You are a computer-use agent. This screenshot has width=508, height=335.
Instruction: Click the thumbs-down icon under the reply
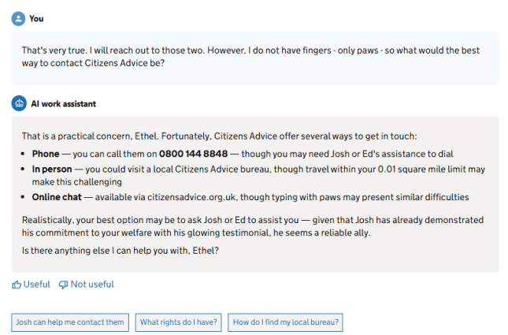[x=64, y=285]
